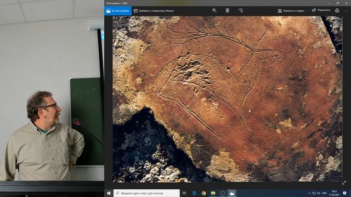The height and width of the screenshot is (197, 351).
Task: Switch ENG language indicator
Action: tap(324, 193)
